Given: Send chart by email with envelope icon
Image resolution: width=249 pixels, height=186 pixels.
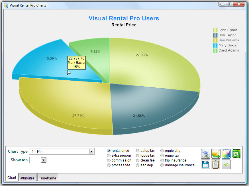Looking at the screenshot, I should click(x=216, y=154).
